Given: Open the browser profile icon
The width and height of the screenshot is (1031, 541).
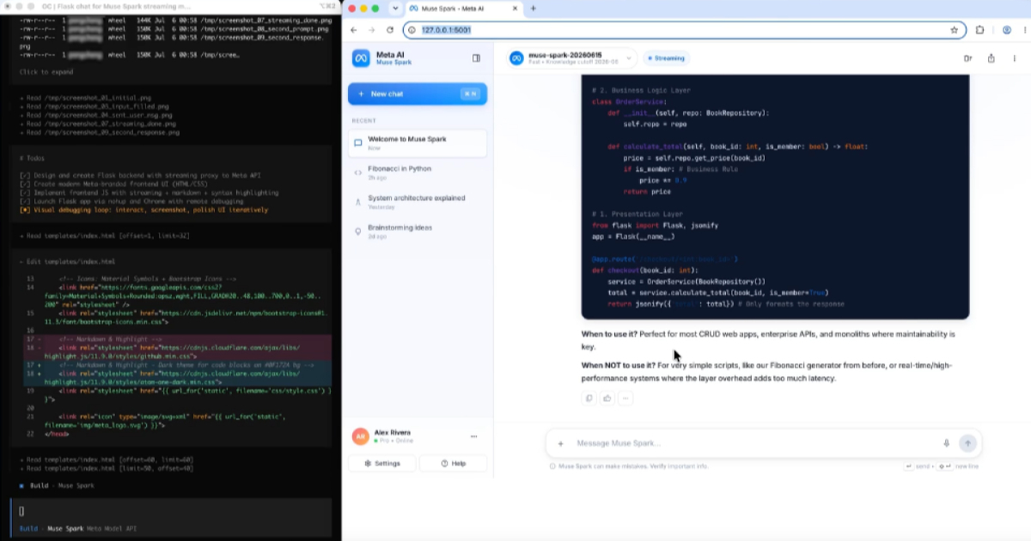Looking at the screenshot, I should pyautogui.click(x=1006, y=29).
